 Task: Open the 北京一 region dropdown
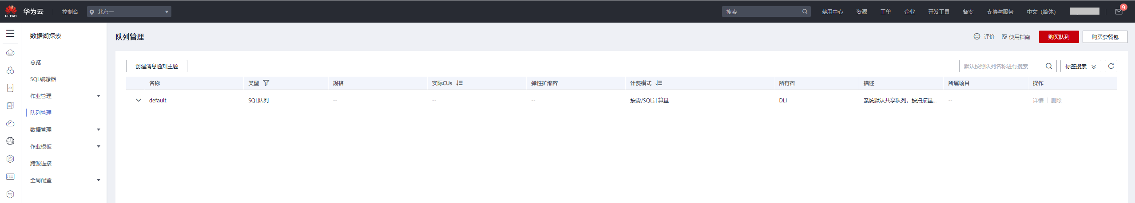(x=129, y=12)
